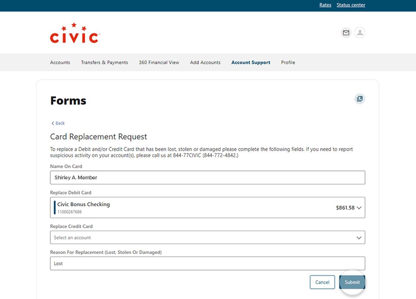
Task: Submit the card replacement request
Action: coord(352,282)
